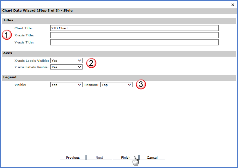
Task: Click the numbered callout 3 marker
Action: (x=141, y=84)
